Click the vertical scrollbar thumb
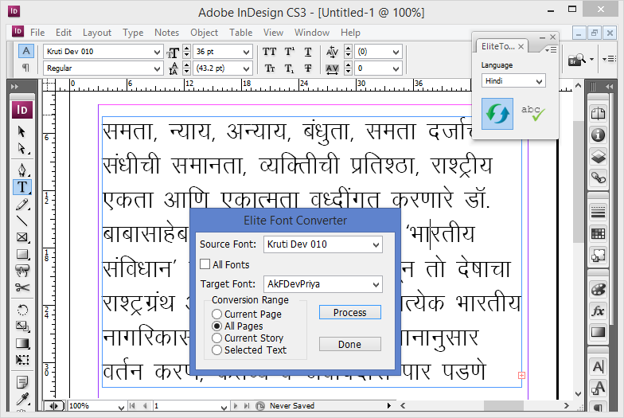 pyautogui.click(x=578, y=182)
